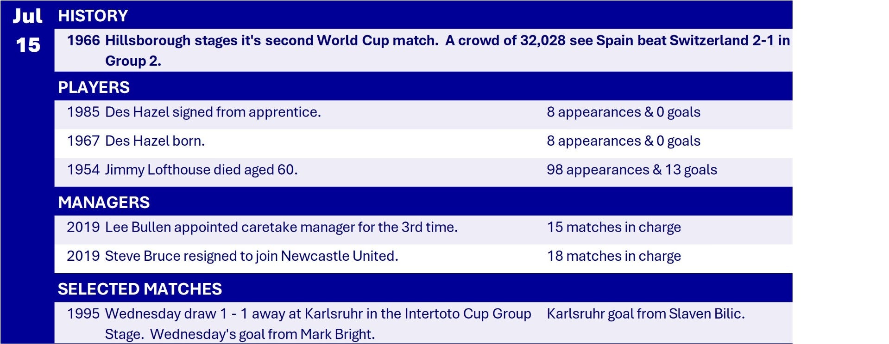Select the SELECTED MATCHES section header
Image resolution: width=889 pixels, height=344 pixels.
(x=139, y=289)
